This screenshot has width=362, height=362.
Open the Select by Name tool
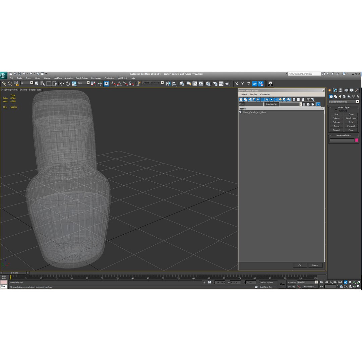click(x=43, y=83)
